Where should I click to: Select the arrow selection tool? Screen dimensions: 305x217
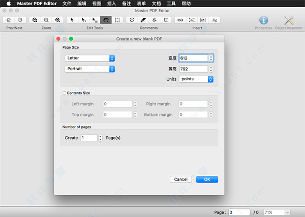[x=72, y=20]
